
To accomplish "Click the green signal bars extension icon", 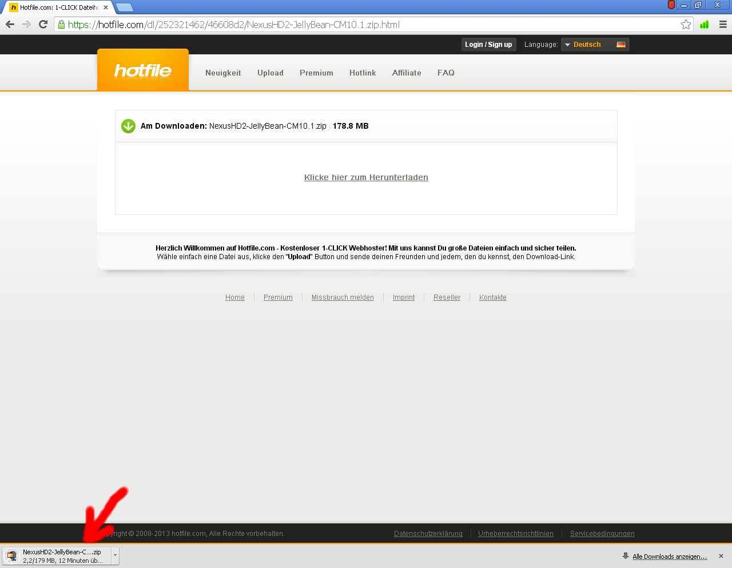I will [x=704, y=24].
